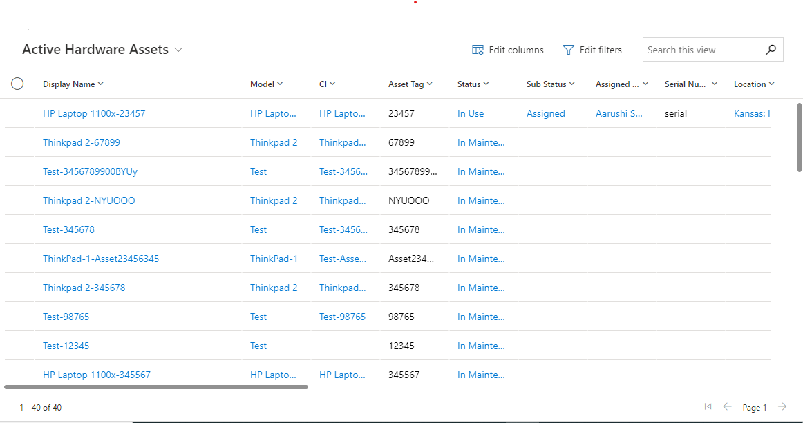This screenshot has height=423, width=803.
Task: Open Model link in Test-12345 row
Action: click(x=258, y=346)
